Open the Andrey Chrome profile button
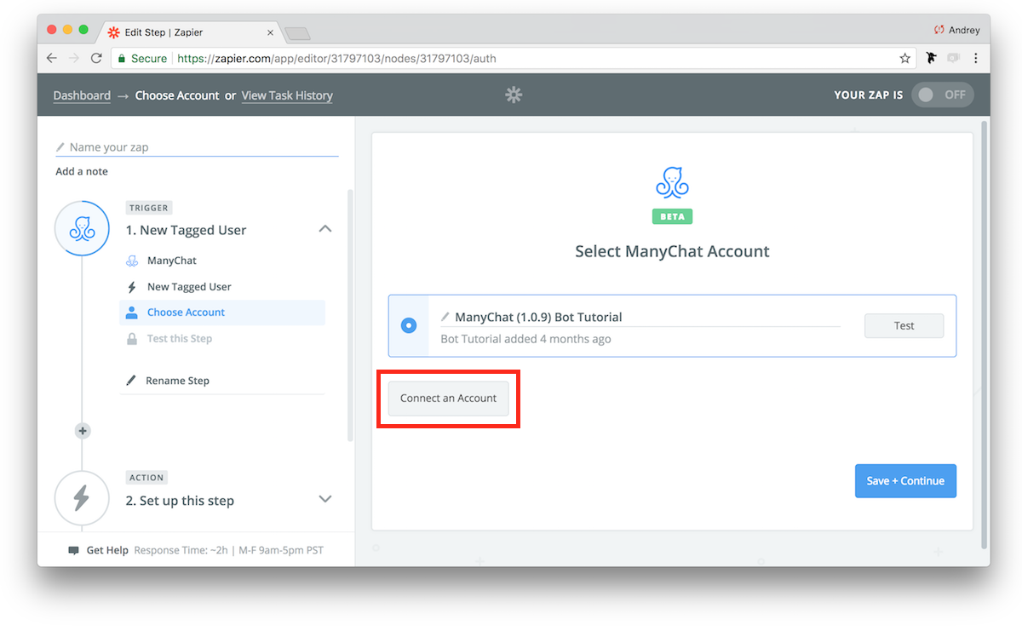 pyautogui.click(x=957, y=30)
